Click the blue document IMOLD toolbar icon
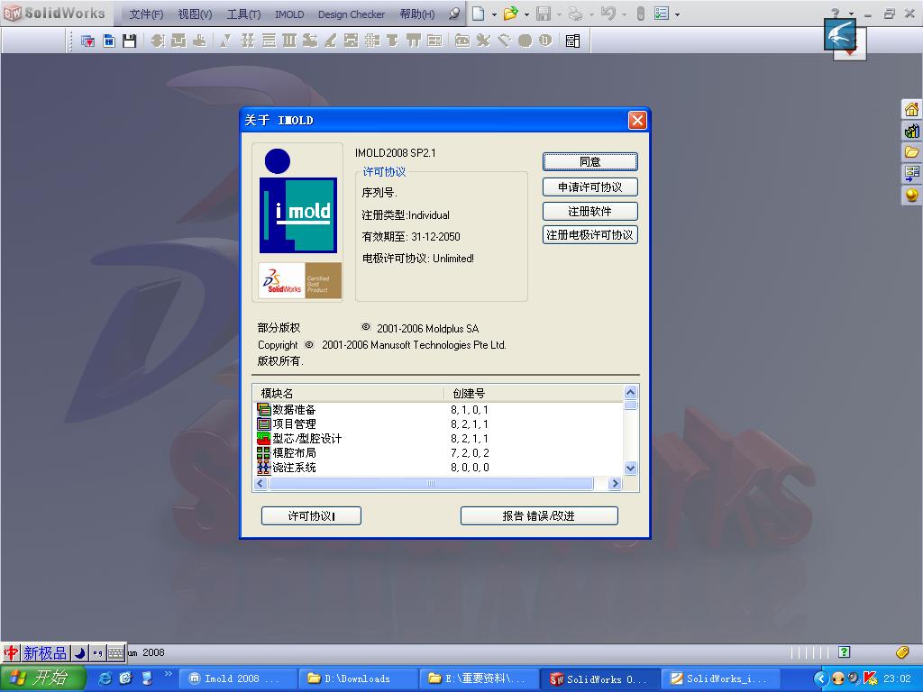This screenshot has height=692, width=923. tap(109, 41)
